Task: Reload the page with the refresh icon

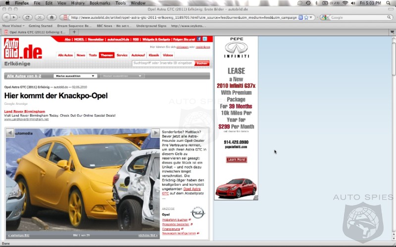Action: coord(28,17)
